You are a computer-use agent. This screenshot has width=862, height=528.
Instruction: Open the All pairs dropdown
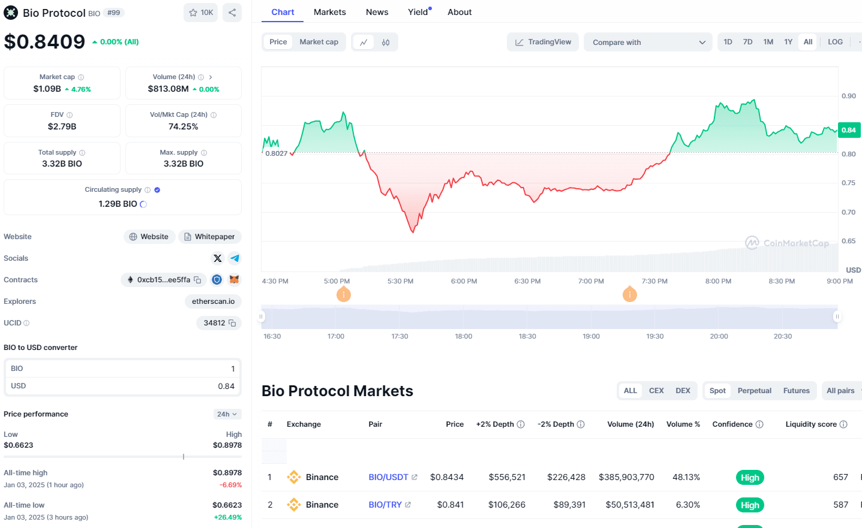pyautogui.click(x=843, y=391)
